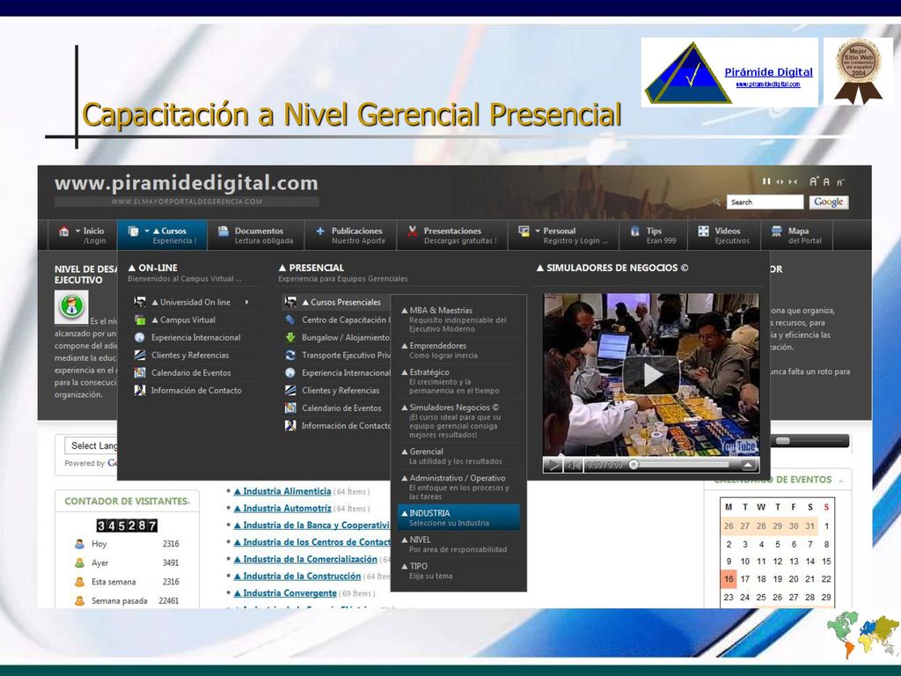Click www.piramidedigital.com site title
This screenshot has height=676, width=901.
coord(187,183)
